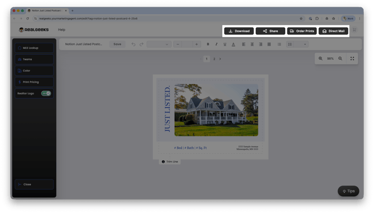The width and height of the screenshot is (374, 213).
Task: Open browser extensions puzzle icon
Action: point(317,18)
